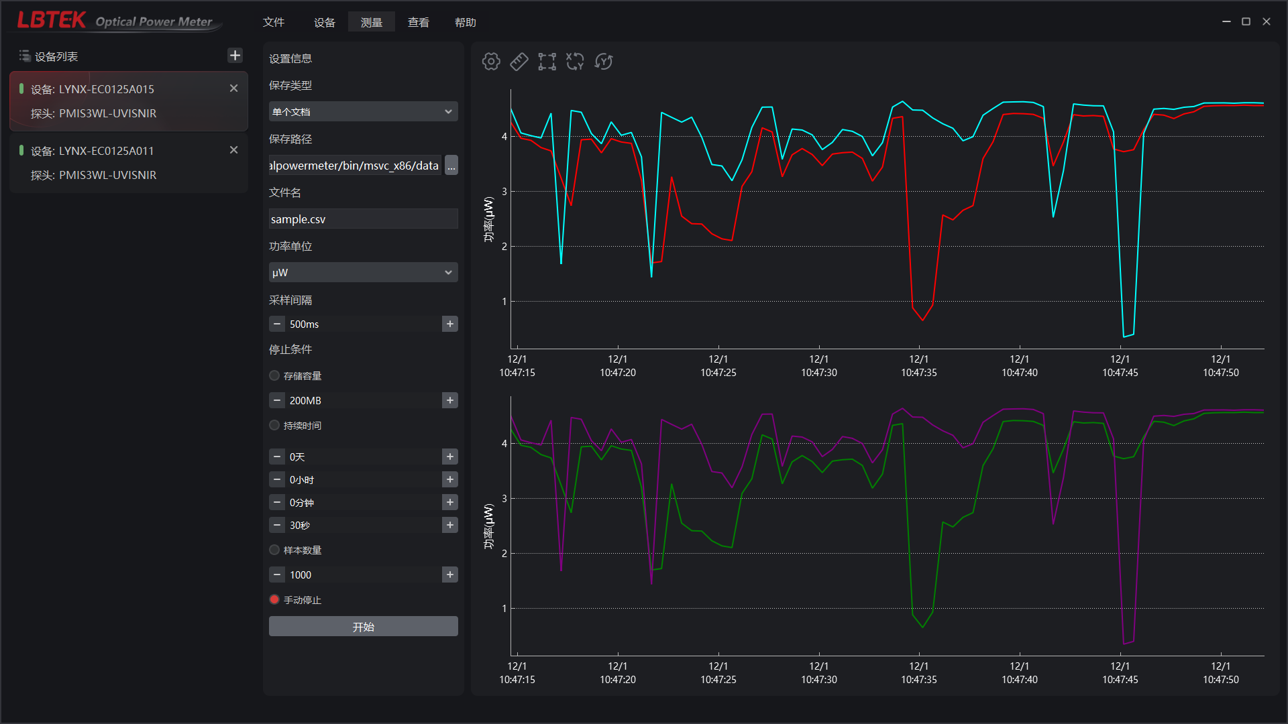Open the 文件 menu

coord(274,23)
